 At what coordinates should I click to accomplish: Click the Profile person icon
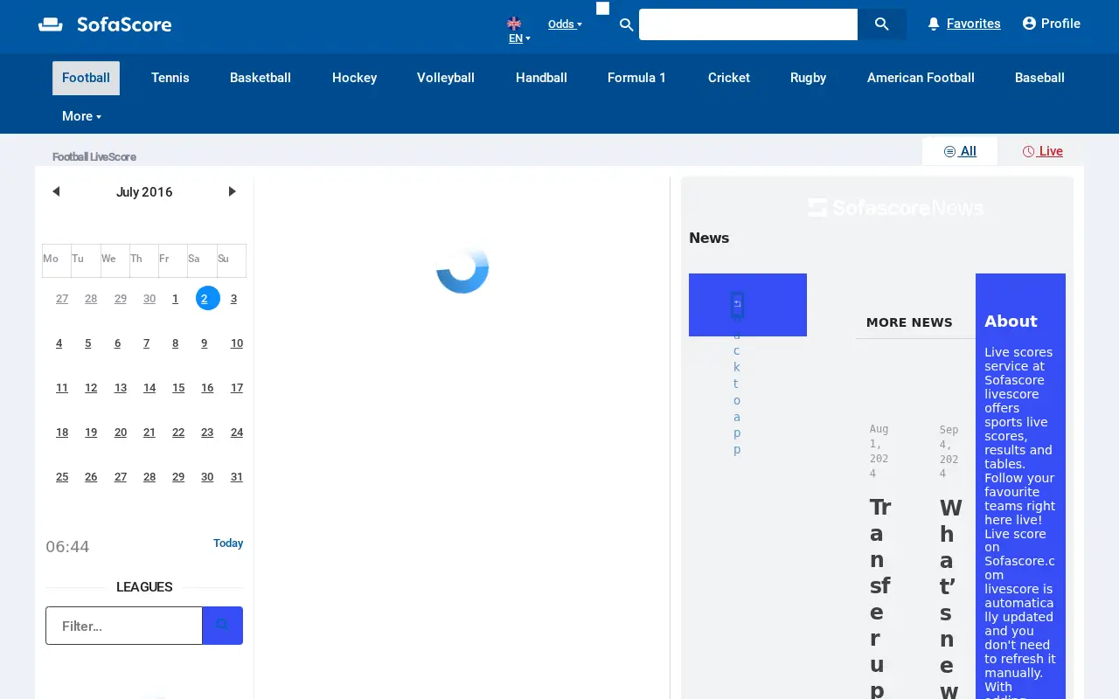click(1029, 24)
